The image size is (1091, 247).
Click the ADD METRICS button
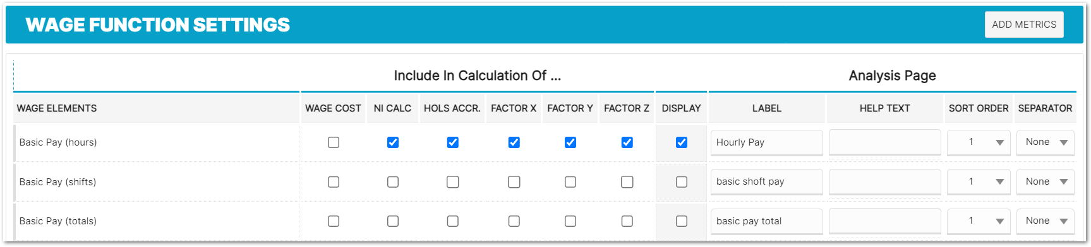pos(1024,25)
